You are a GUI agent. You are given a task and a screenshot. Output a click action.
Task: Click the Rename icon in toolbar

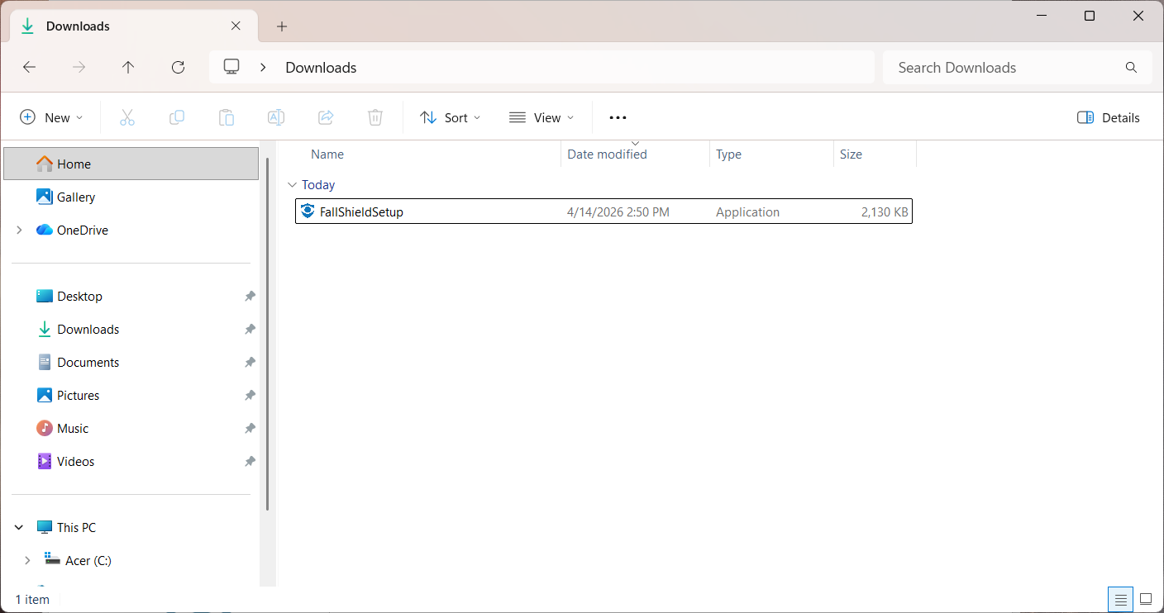pos(276,117)
